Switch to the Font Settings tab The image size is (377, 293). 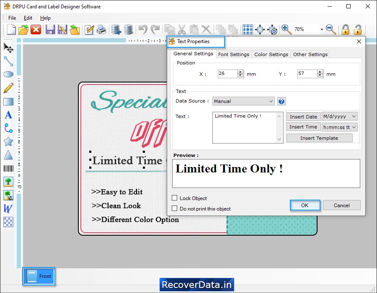[234, 54]
